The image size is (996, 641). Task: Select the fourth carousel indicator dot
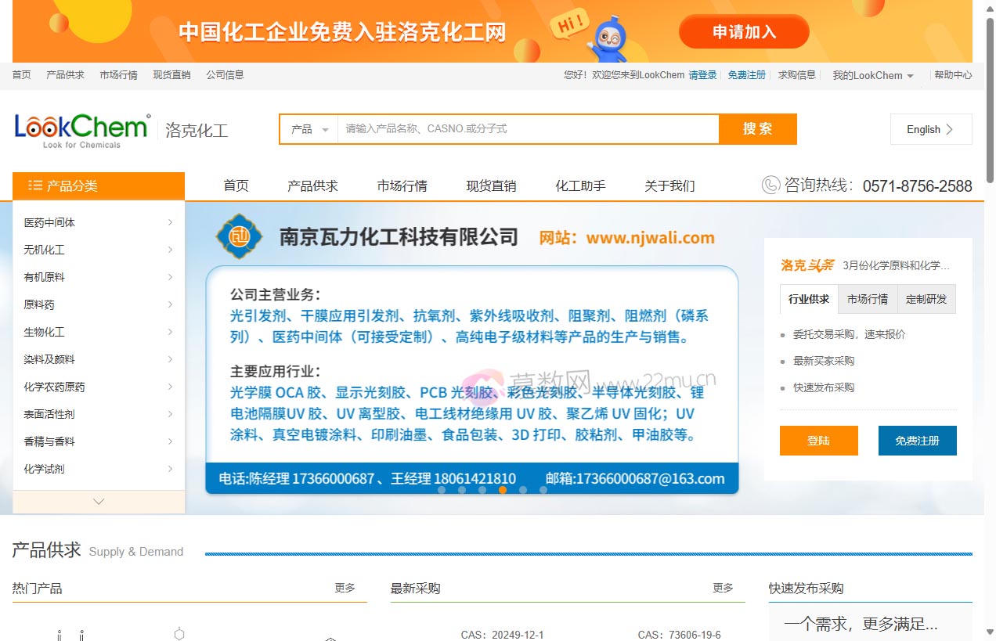[x=503, y=490]
